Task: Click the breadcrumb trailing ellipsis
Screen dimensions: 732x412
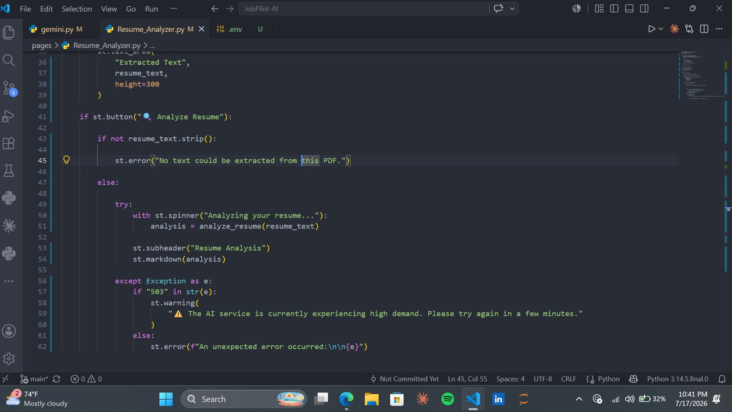Action: click(x=152, y=46)
